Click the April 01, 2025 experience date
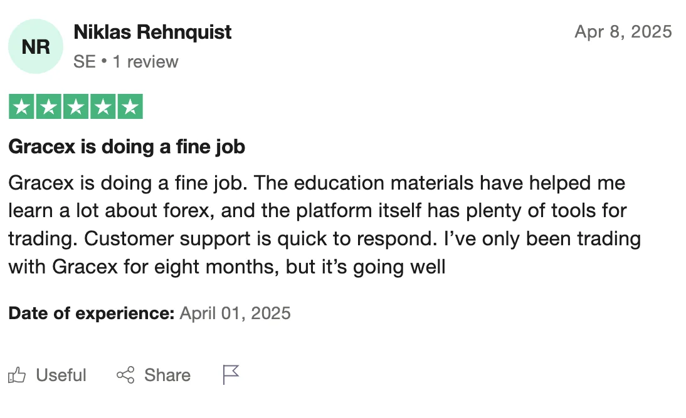The image size is (686, 418). [x=235, y=313]
